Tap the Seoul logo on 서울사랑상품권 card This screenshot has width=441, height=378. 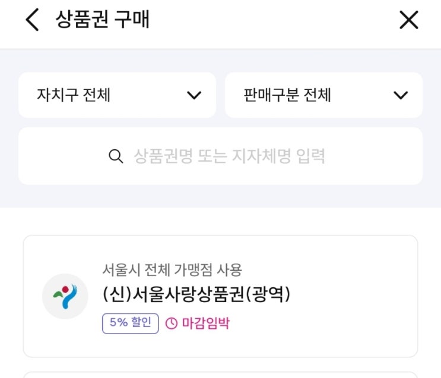[65, 296]
